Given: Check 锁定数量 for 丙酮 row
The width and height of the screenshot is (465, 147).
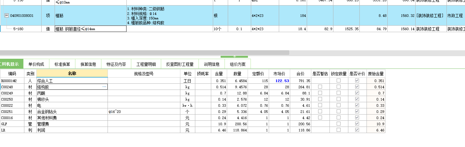Looking at the screenshot, I should (339, 93).
